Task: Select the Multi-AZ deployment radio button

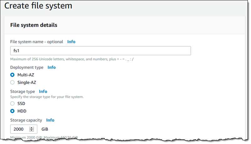Action: coord(12,75)
